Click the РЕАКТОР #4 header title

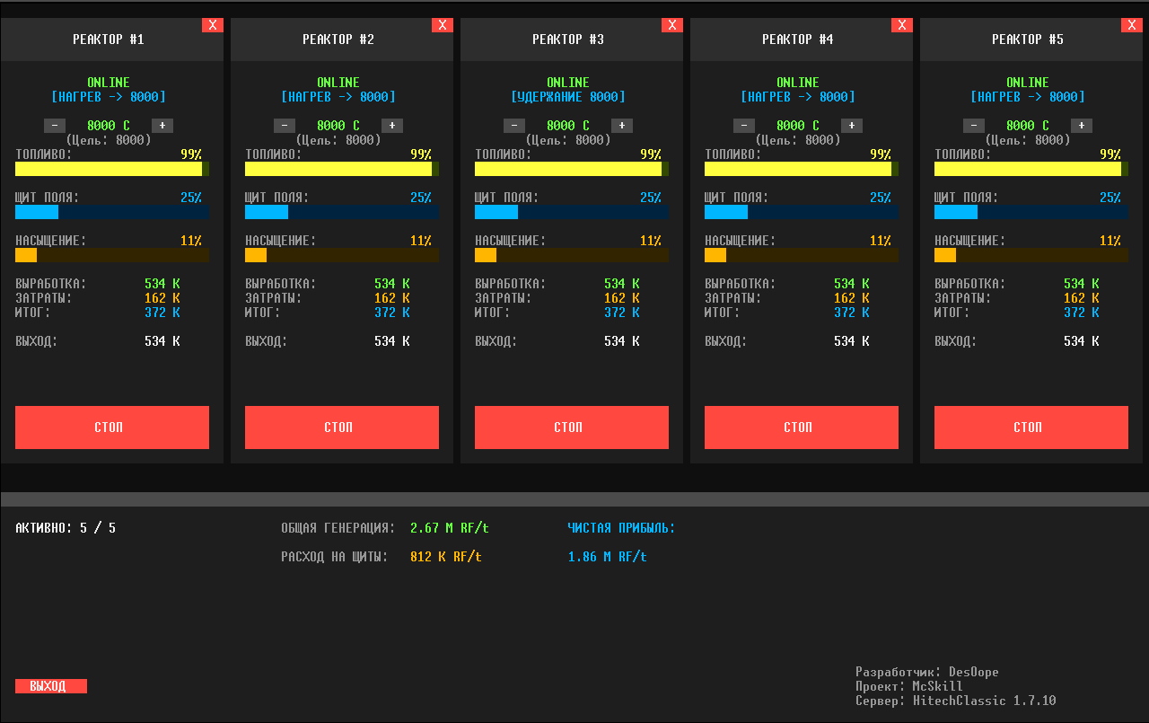coord(798,40)
